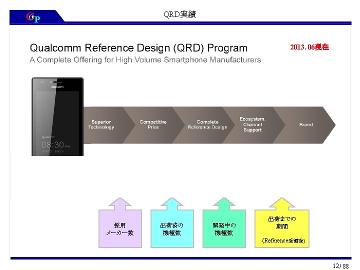Click the smartphone image showing 08:30
360x270 pixels.
(x=57, y=116)
